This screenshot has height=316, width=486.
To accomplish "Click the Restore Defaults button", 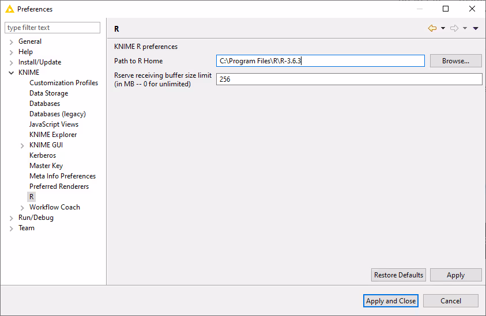I will coord(398,275).
